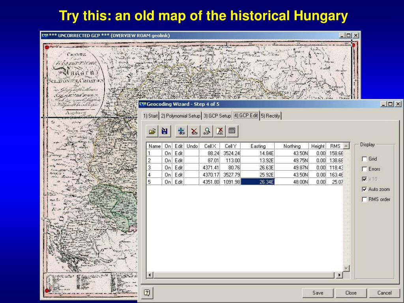Toggle the x10 checkbox
Viewport: 404px width, 303px height.
(x=364, y=179)
